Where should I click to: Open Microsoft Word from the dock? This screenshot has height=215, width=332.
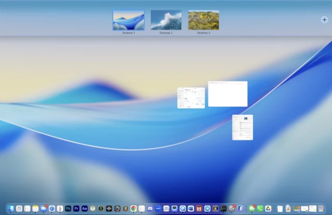point(191,208)
